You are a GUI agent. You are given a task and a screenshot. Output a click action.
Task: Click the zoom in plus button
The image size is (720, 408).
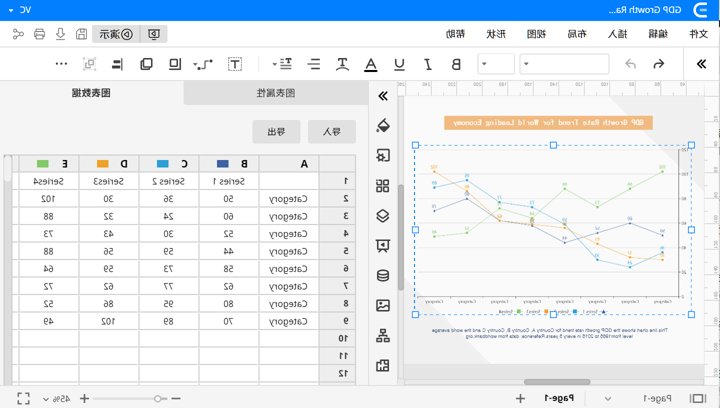point(84,398)
